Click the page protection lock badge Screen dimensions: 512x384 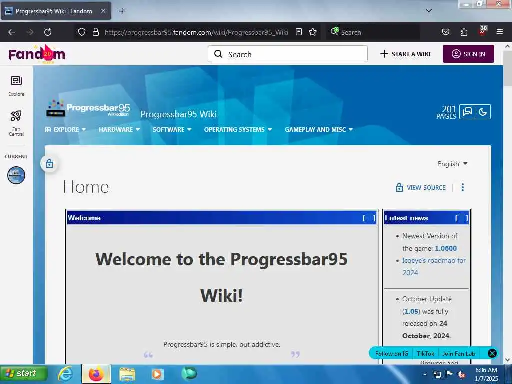tap(49, 163)
